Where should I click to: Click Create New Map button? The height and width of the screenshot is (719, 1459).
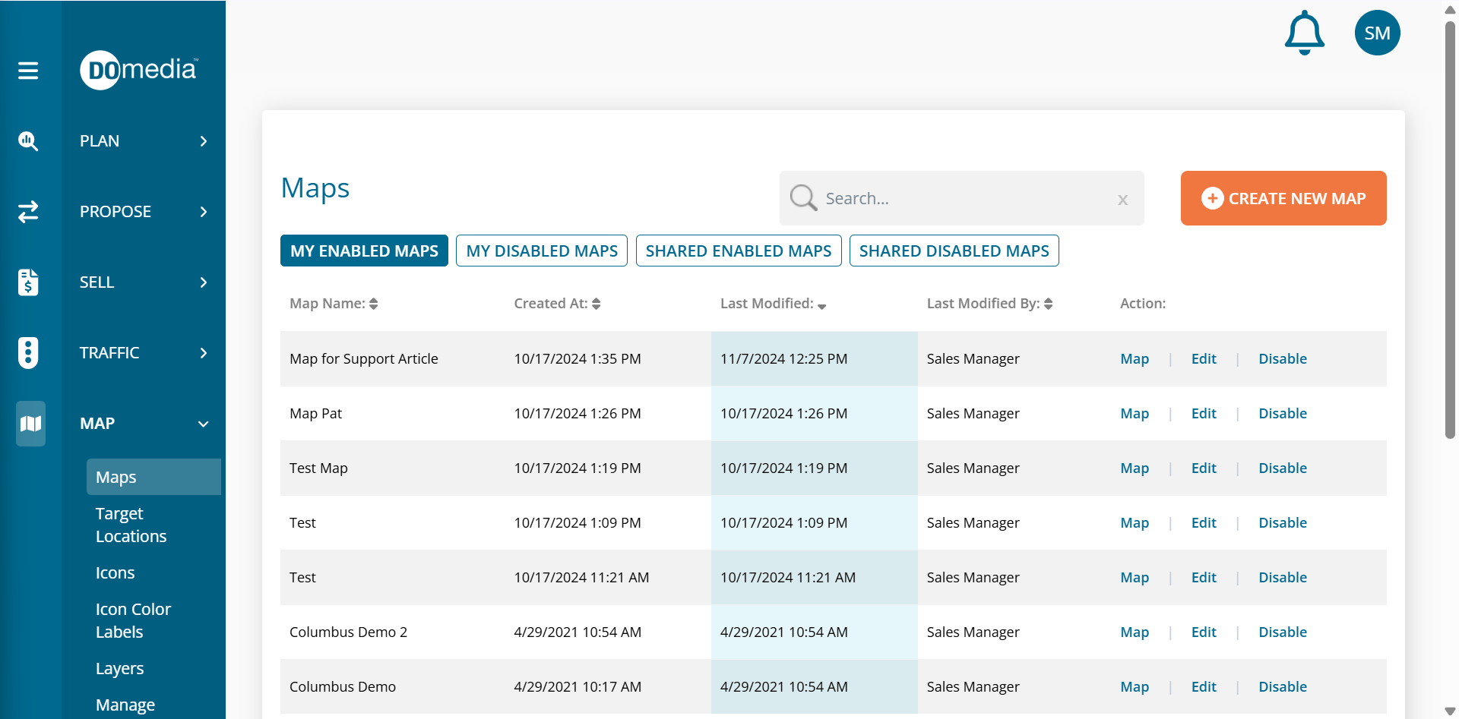pyautogui.click(x=1283, y=198)
